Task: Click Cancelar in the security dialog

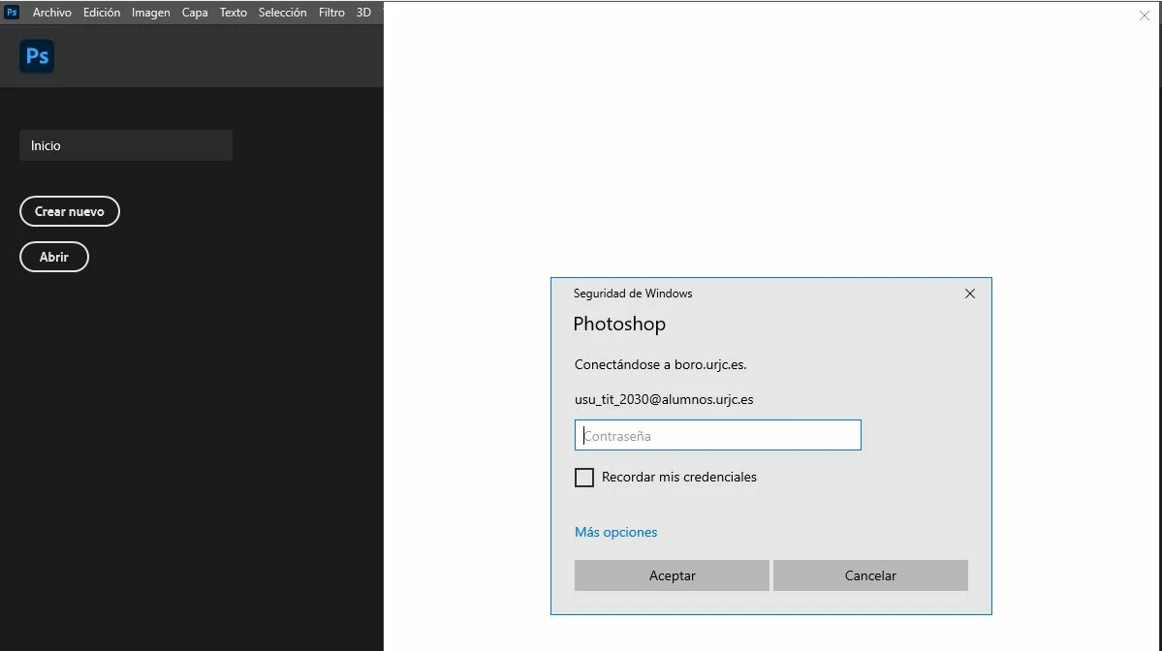Action: pos(870,575)
